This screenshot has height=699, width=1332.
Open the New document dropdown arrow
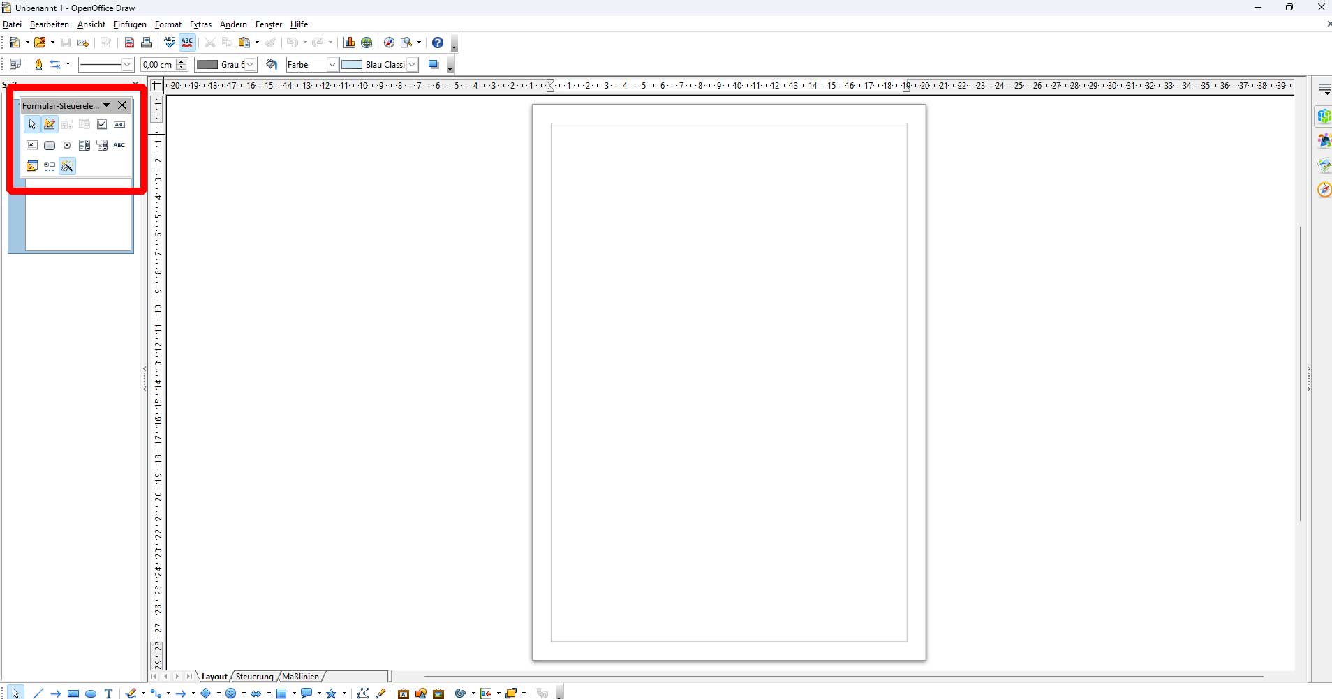tap(27, 43)
